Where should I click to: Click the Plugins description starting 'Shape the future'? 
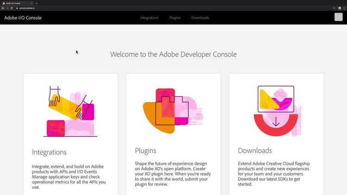(x=173, y=174)
